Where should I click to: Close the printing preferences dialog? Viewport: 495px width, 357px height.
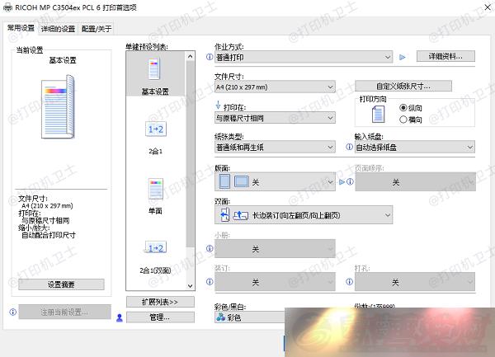pos(488,7)
